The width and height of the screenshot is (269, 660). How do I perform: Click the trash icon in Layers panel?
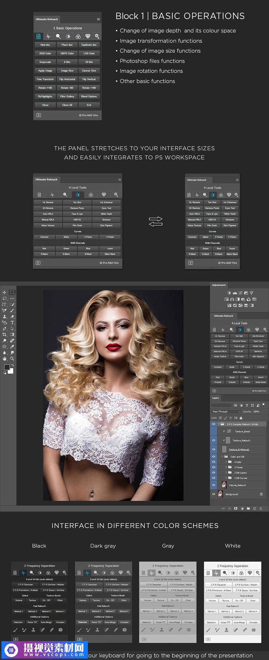pyautogui.click(x=261, y=508)
